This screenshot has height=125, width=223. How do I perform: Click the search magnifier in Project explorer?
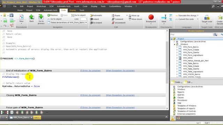coord(215,34)
